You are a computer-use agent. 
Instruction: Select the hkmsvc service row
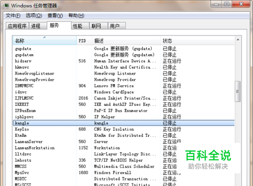(123, 67)
